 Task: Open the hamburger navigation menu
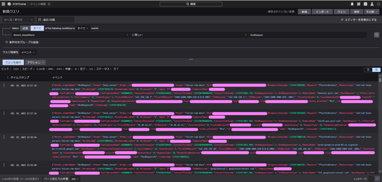coord(4,4)
